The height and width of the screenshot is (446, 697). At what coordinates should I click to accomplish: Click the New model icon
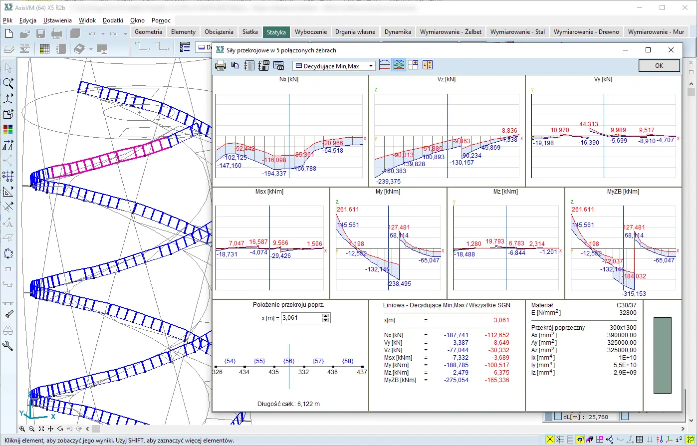coord(9,34)
